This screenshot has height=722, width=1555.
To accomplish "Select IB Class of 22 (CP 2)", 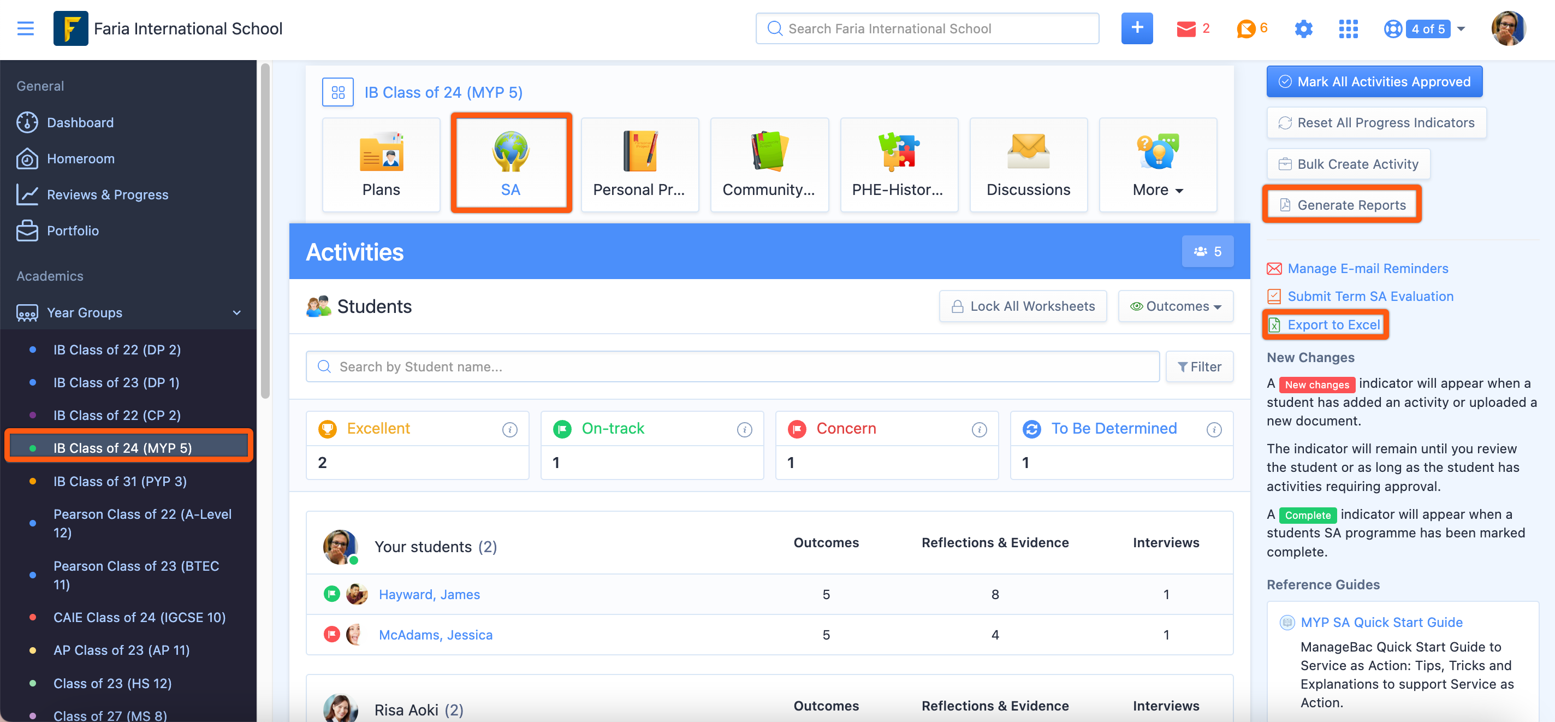I will [117, 415].
